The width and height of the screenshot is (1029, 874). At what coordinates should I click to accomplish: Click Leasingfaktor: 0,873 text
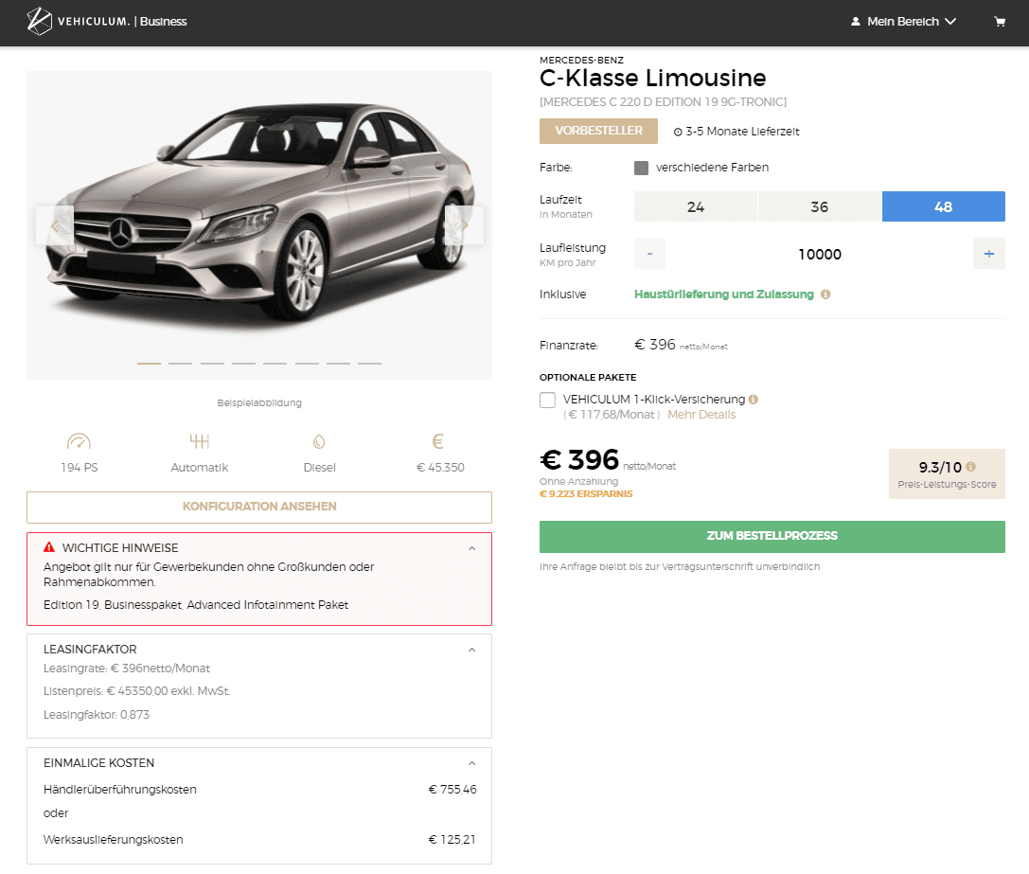tap(97, 714)
